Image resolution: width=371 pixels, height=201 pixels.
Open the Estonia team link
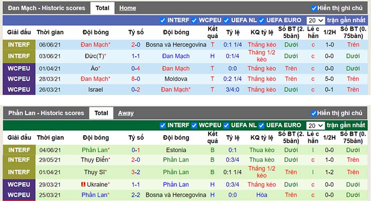(176, 150)
